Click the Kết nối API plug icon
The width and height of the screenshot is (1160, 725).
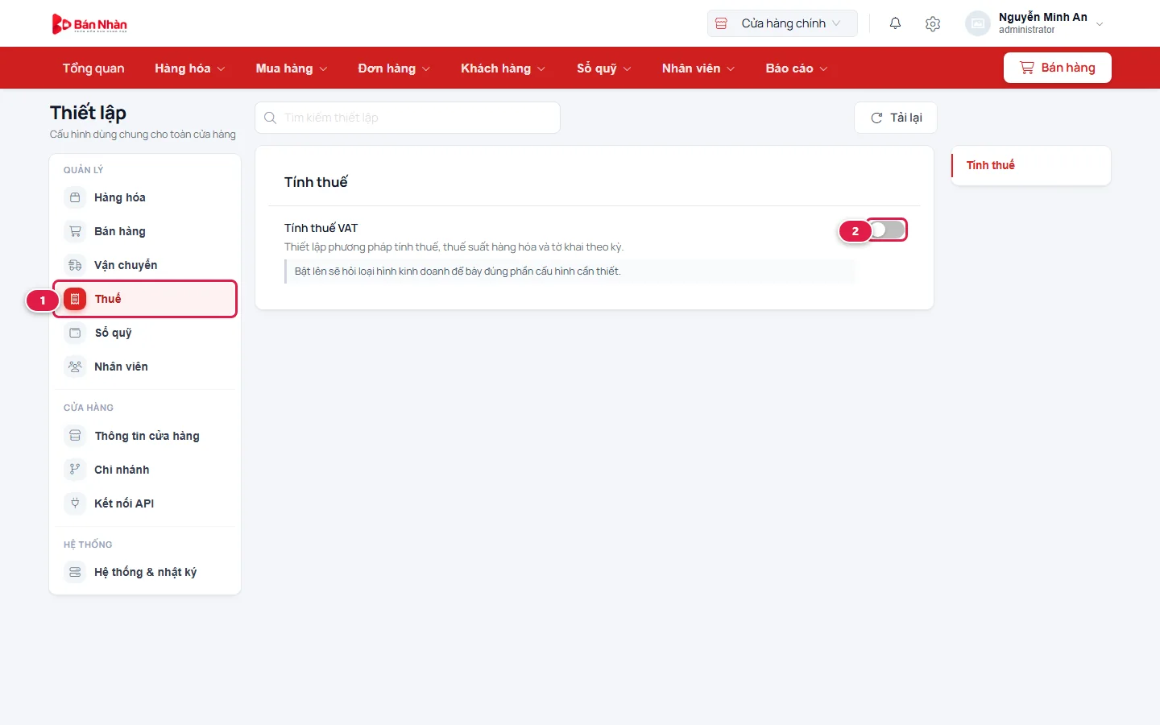(75, 503)
